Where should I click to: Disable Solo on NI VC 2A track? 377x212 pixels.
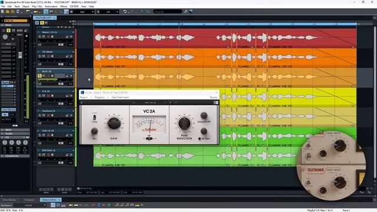[x=40, y=76]
